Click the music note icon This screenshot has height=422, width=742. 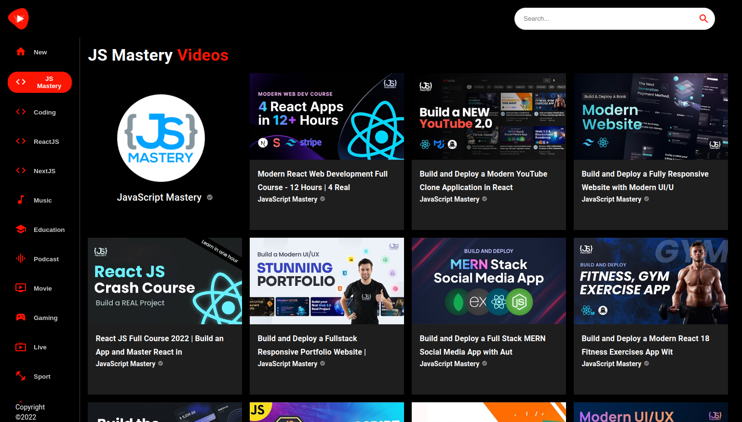tap(21, 200)
